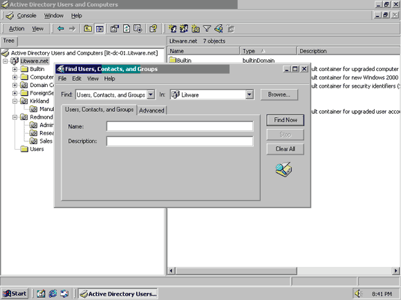Sort by the Type column header
The width and height of the screenshot is (401, 300).
[268, 51]
